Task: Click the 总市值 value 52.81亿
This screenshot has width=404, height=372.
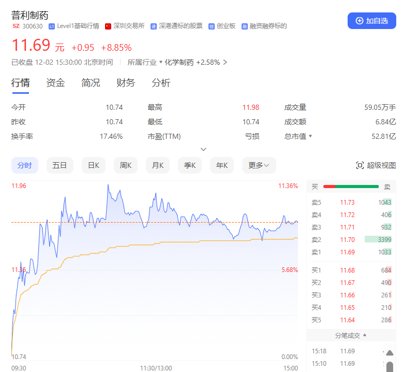Action: (383, 136)
